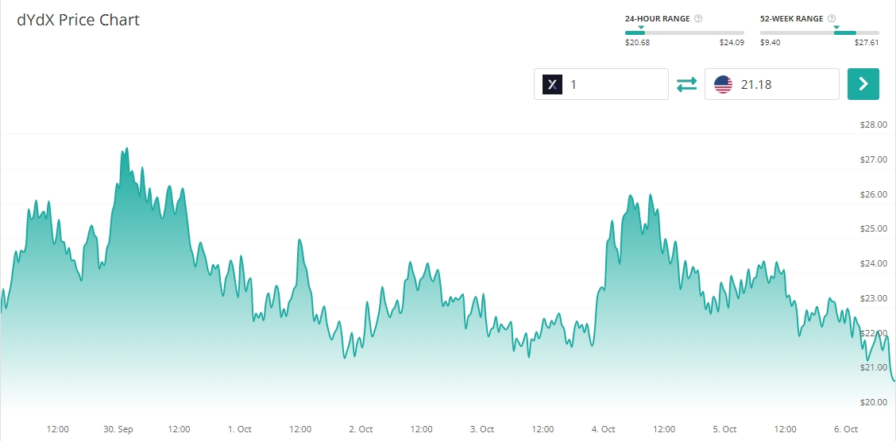Click the 24-hour range triangle marker
The height and width of the screenshot is (441, 896).
pos(641,27)
